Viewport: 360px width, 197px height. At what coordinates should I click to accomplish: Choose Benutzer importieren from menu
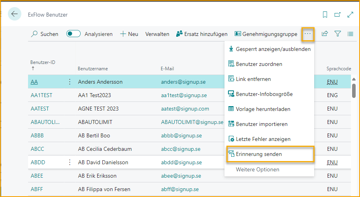coord(262,124)
